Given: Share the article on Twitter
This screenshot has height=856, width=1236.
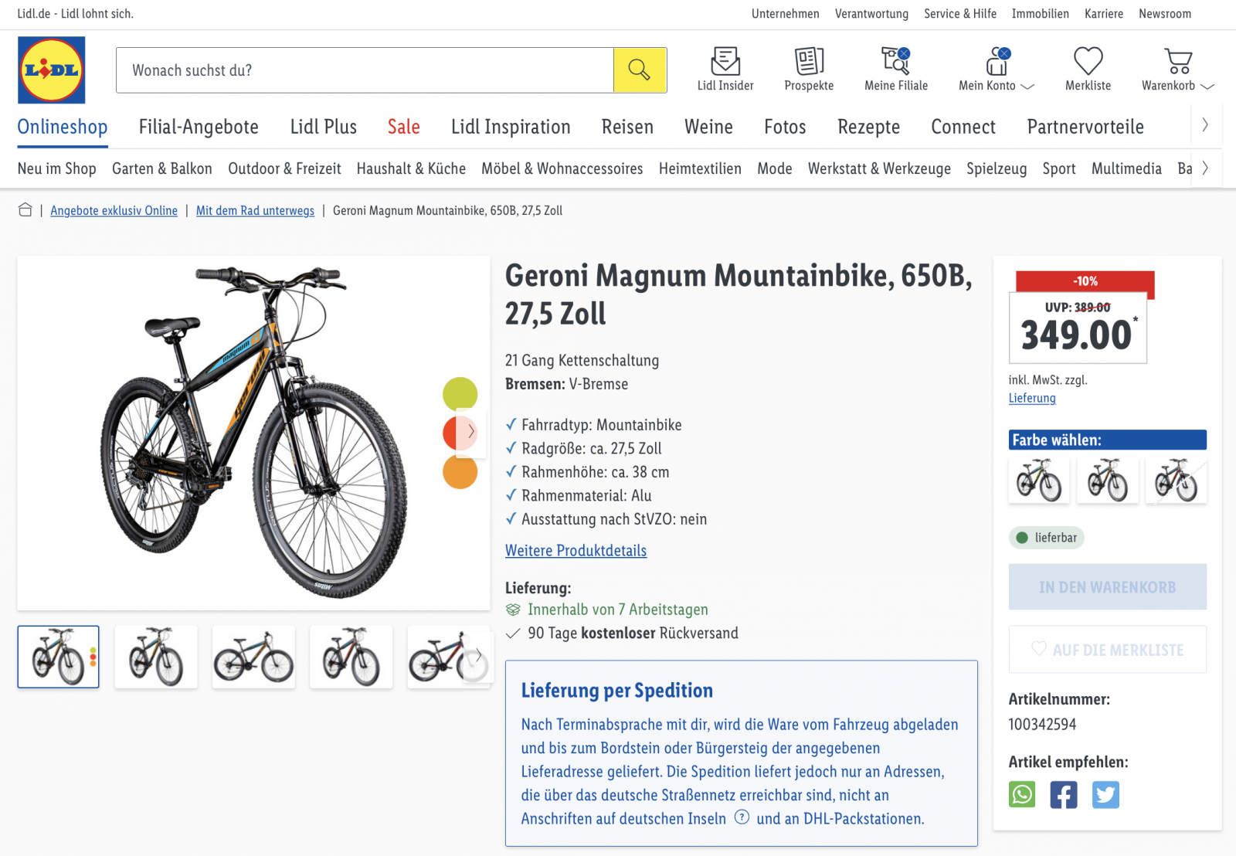Looking at the screenshot, I should [x=1105, y=794].
